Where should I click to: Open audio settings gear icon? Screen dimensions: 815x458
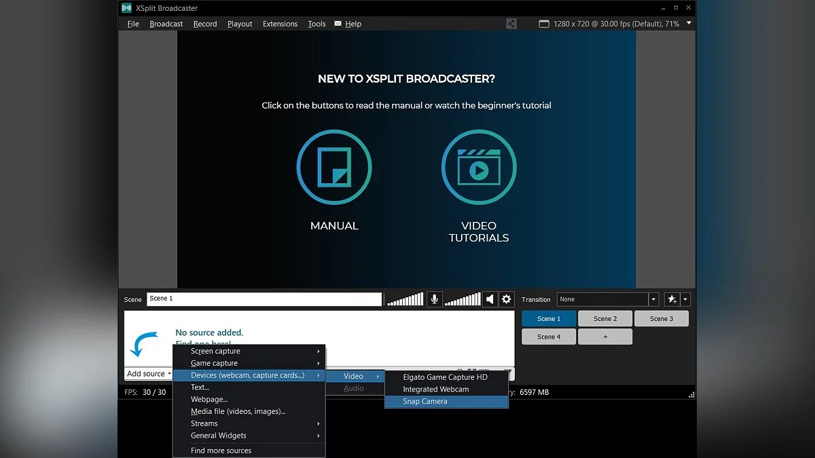click(x=507, y=299)
